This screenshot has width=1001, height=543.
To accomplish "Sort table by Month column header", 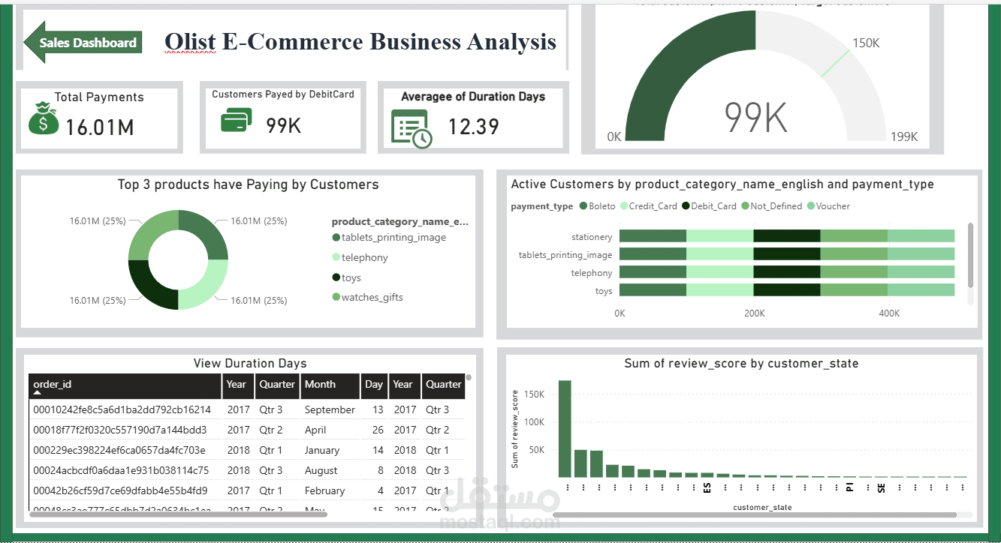I will coord(330,385).
